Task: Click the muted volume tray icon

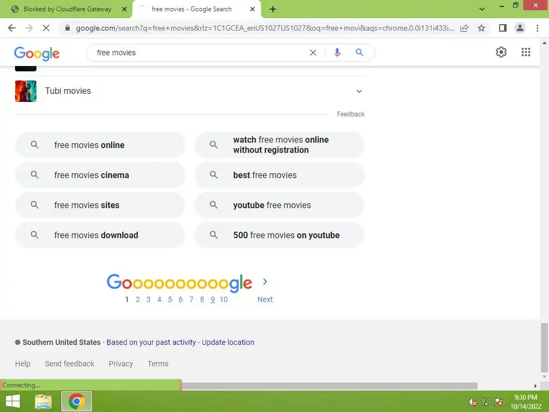Action: pyautogui.click(x=473, y=402)
